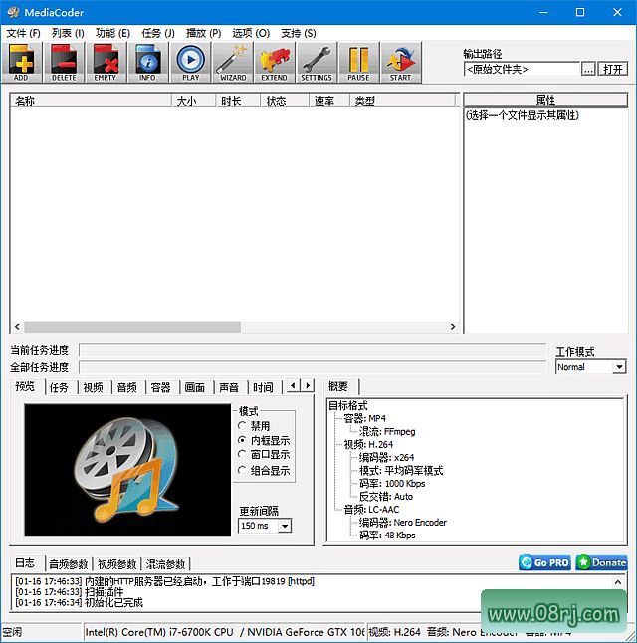Click the START transcoding icon
637x643 pixels.
[401, 63]
